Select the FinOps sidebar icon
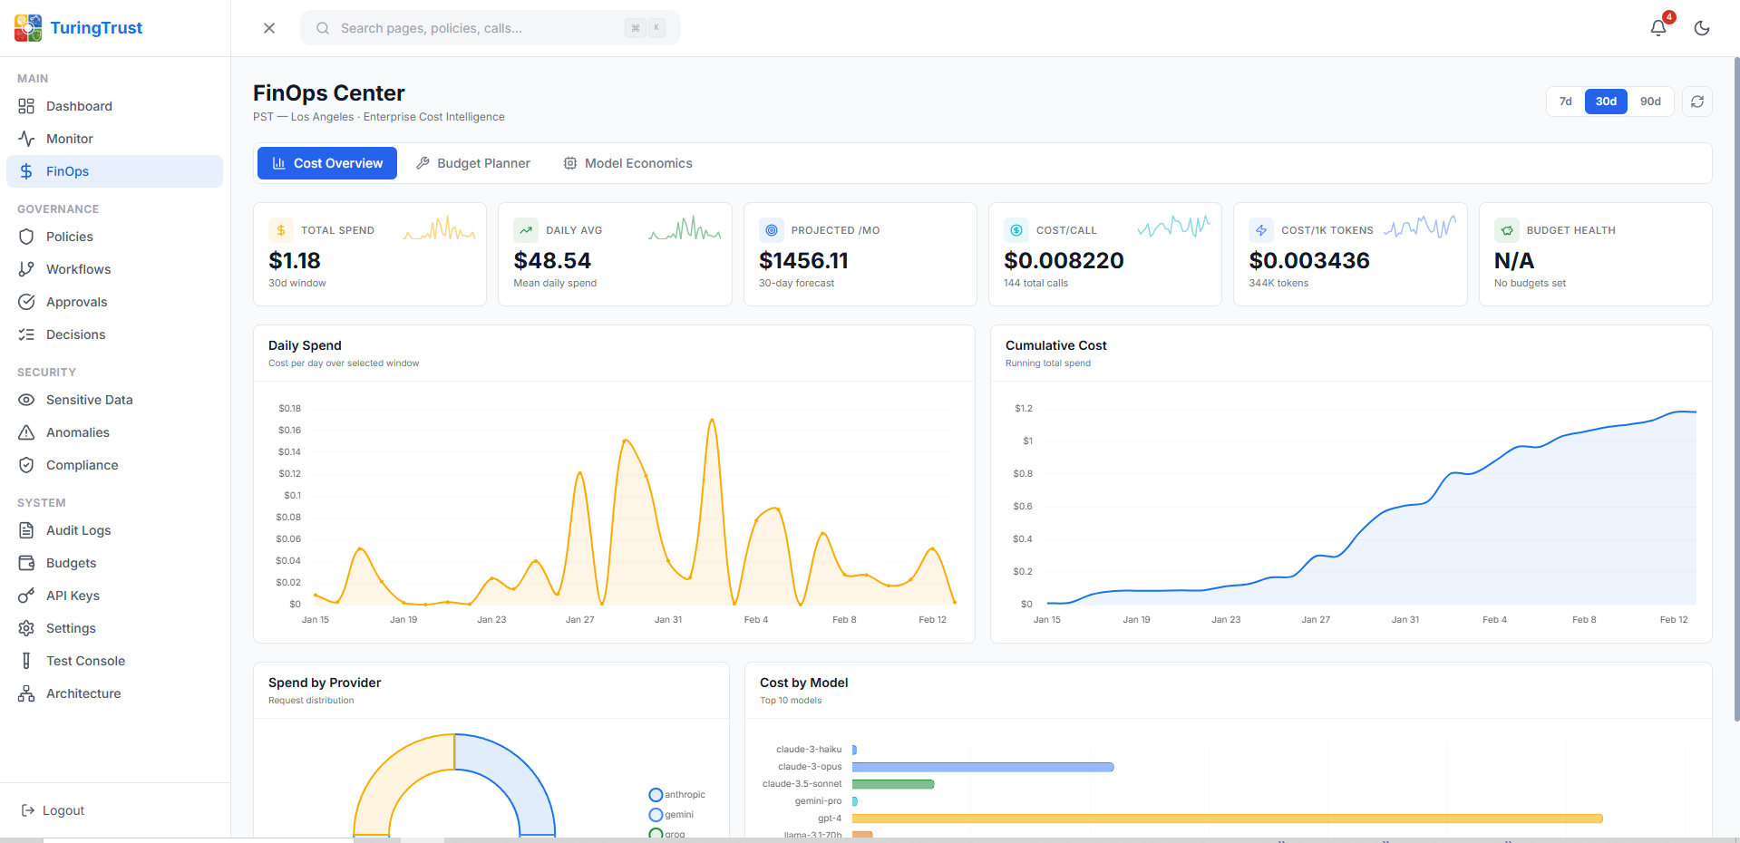Screen dimensions: 1740x843 coord(27,171)
